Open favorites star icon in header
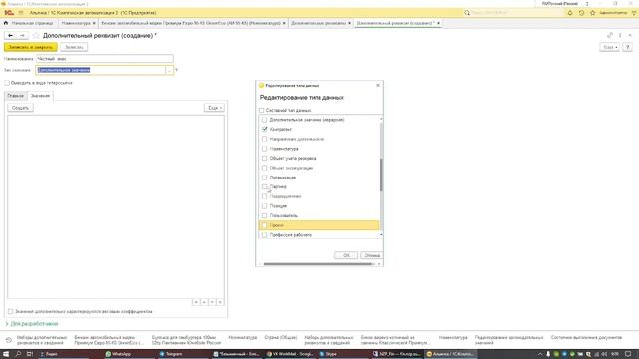639x359 pixels. [x=592, y=13]
